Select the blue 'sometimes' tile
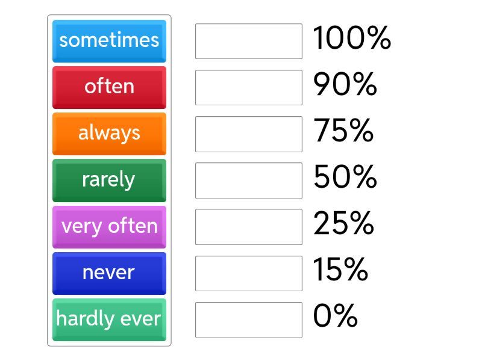The height and width of the screenshot is (361, 482). click(109, 41)
